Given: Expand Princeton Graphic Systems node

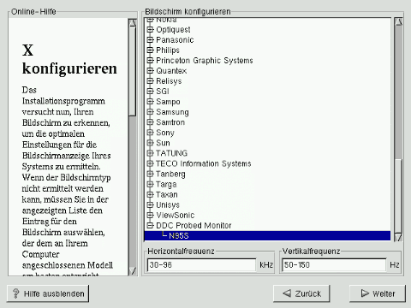Looking at the screenshot, I should click(150, 61).
